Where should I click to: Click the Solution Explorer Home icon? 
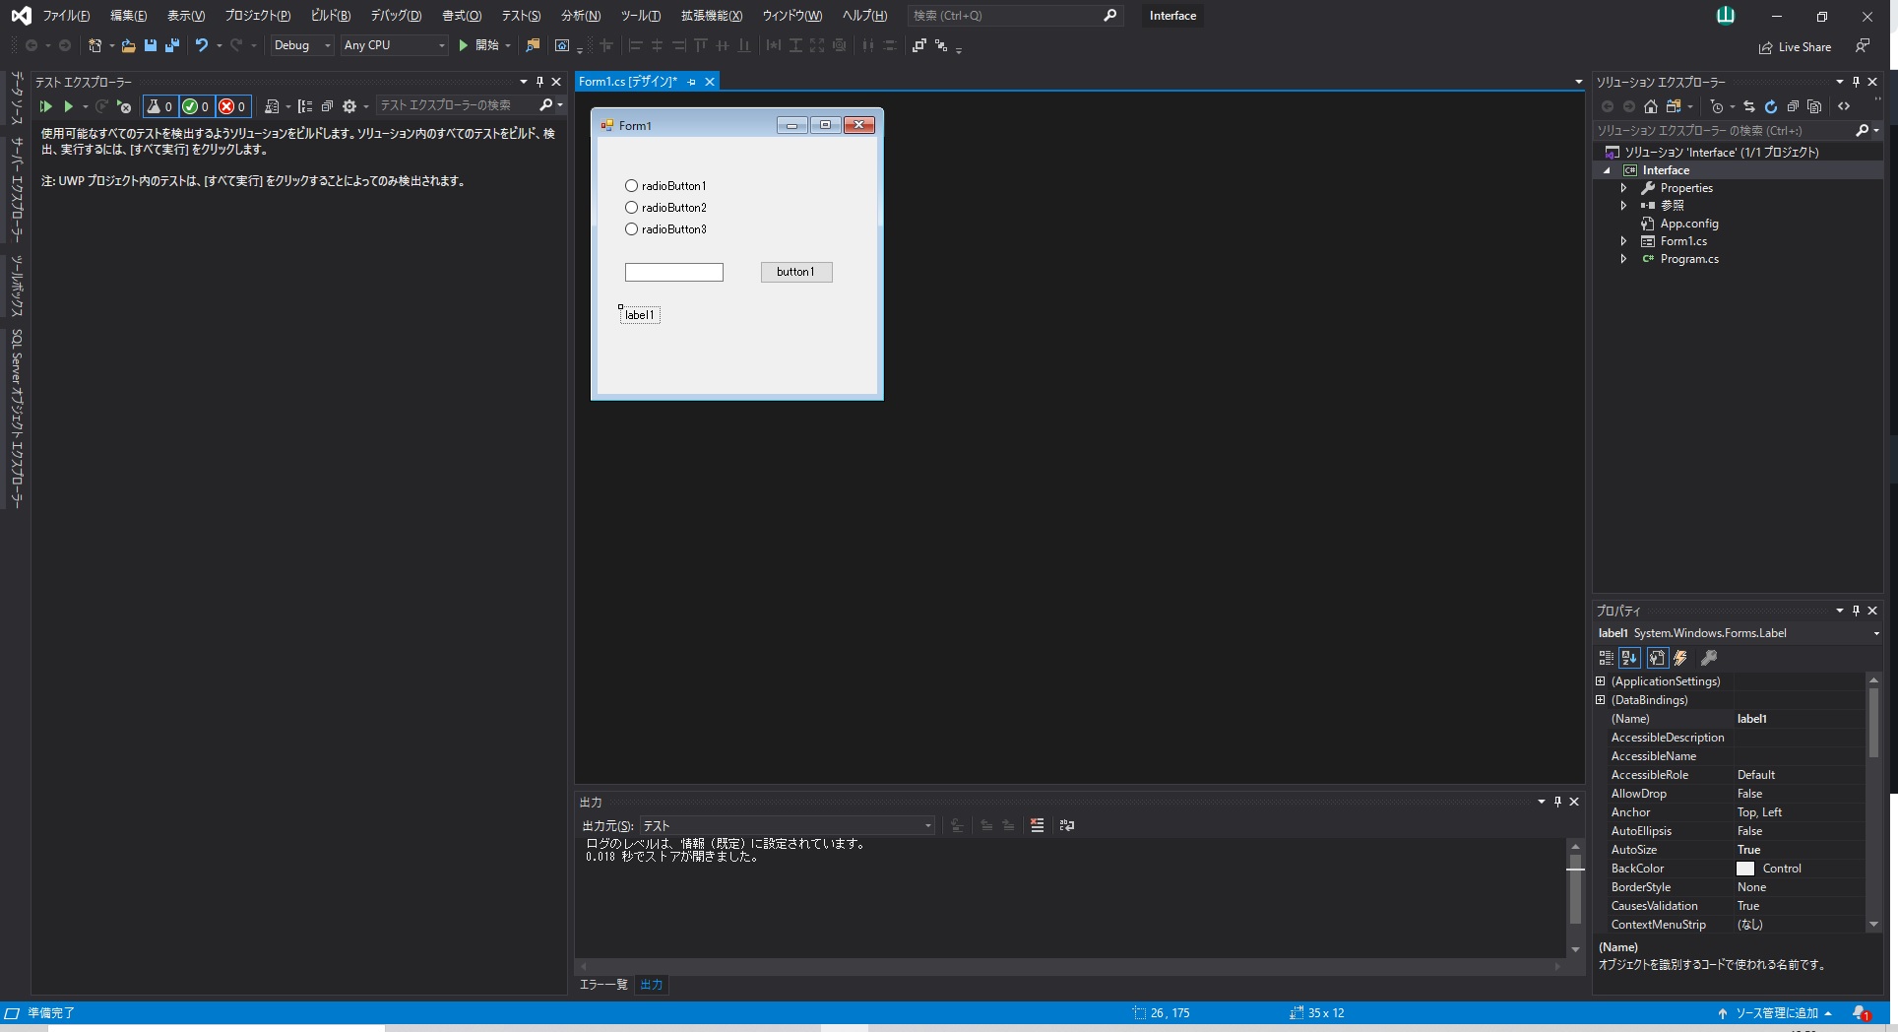pyautogui.click(x=1651, y=106)
